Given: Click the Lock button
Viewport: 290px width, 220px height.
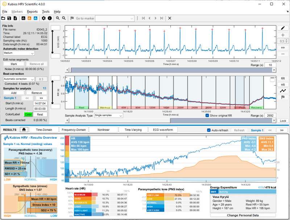Looking at the screenshot, I should 283,121.
